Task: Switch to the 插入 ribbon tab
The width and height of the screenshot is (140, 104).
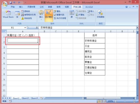Action: coord(21,7)
